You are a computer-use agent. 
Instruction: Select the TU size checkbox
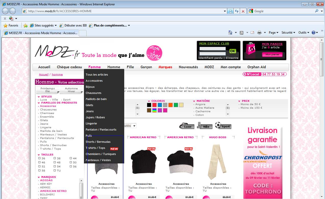tap(55, 170)
